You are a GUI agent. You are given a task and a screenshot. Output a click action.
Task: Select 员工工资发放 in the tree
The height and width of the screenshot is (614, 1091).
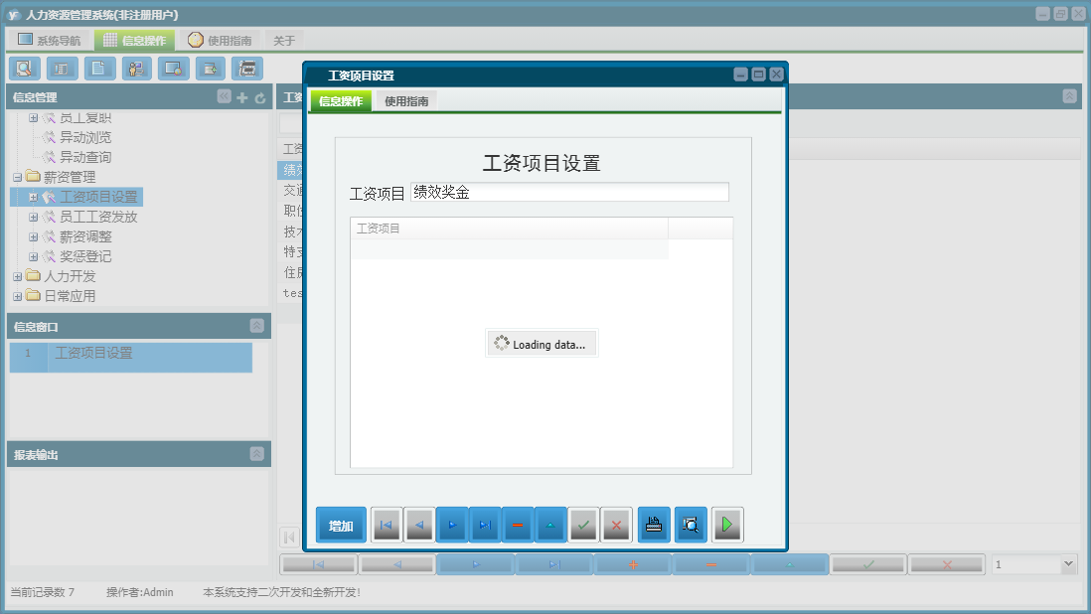tap(98, 217)
